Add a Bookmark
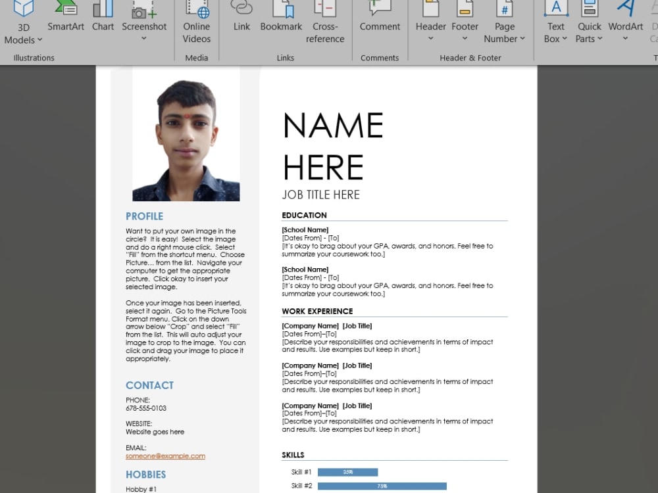This screenshot has height=493, width=658. 281,17
